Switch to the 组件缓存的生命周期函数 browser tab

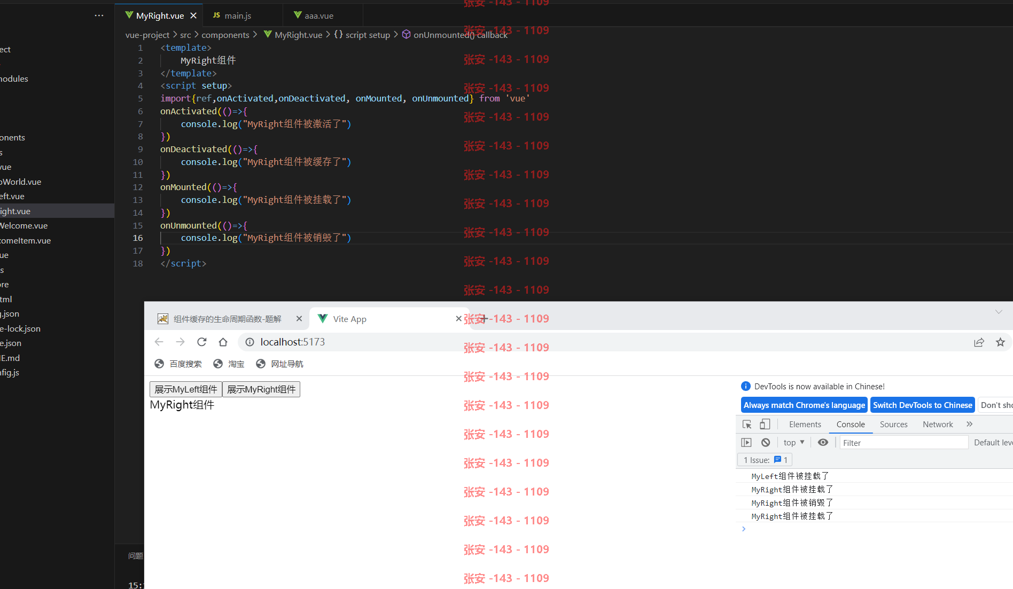pyautogui.click(x=227, y=319)
